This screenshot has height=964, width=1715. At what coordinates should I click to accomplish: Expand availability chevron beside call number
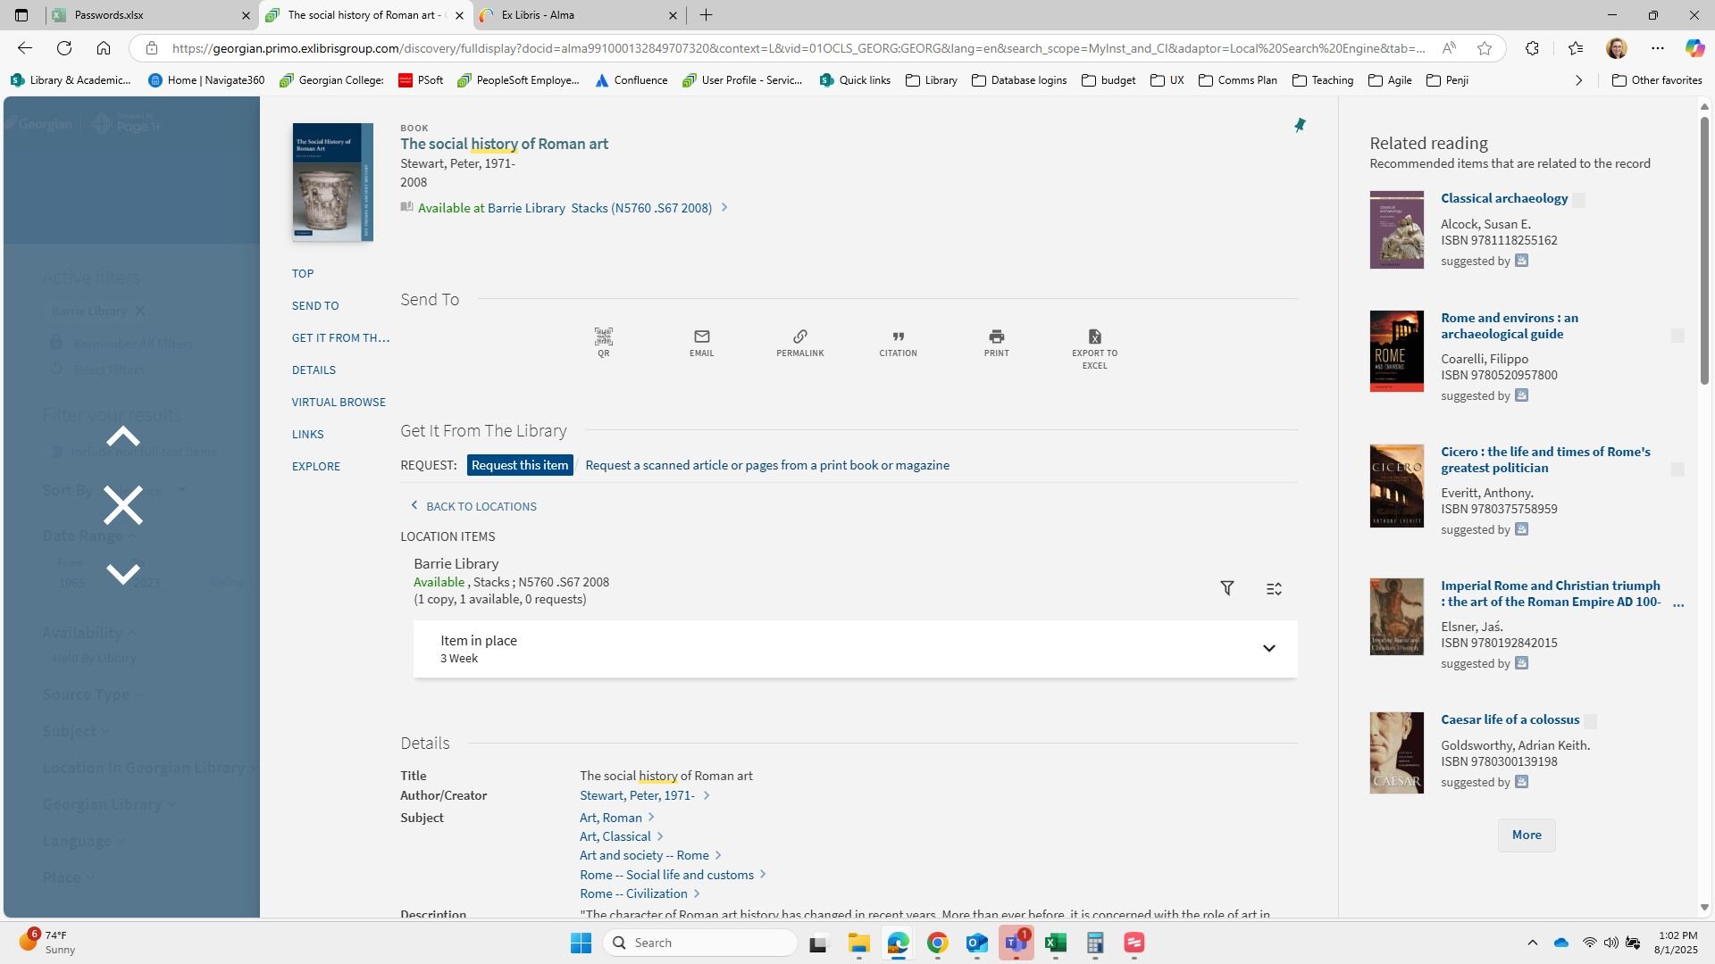click(724, 208)
